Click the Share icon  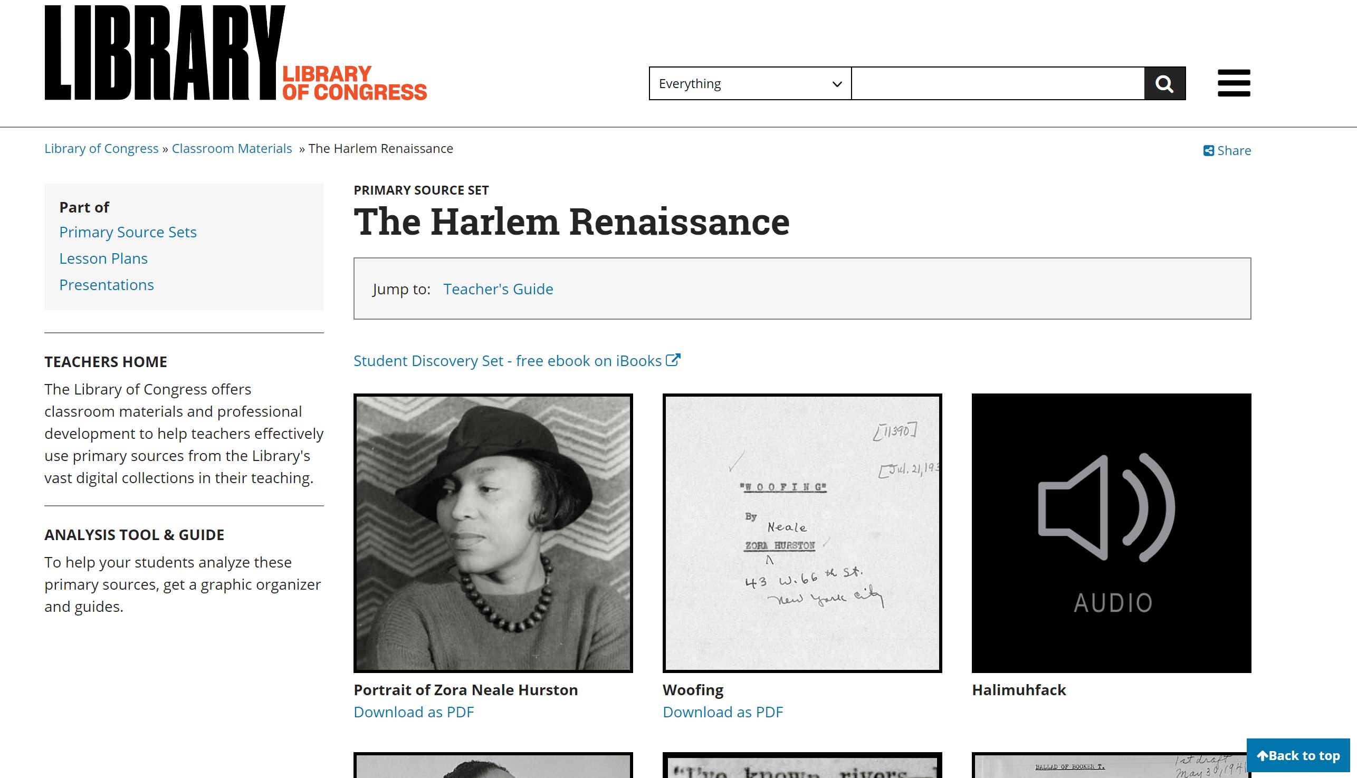tap(1208, 151)
